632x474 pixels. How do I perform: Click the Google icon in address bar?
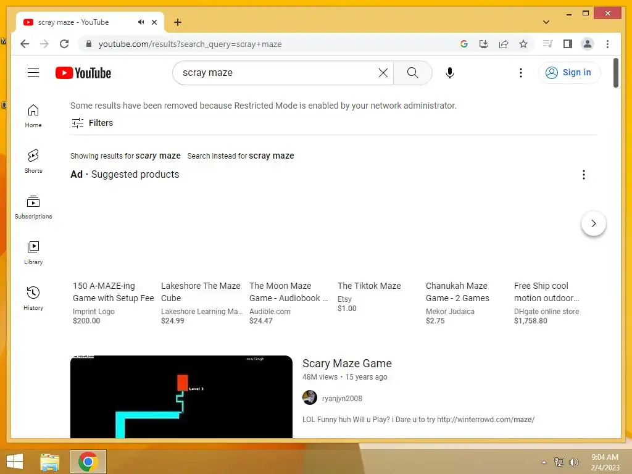[x=464, y=44]
